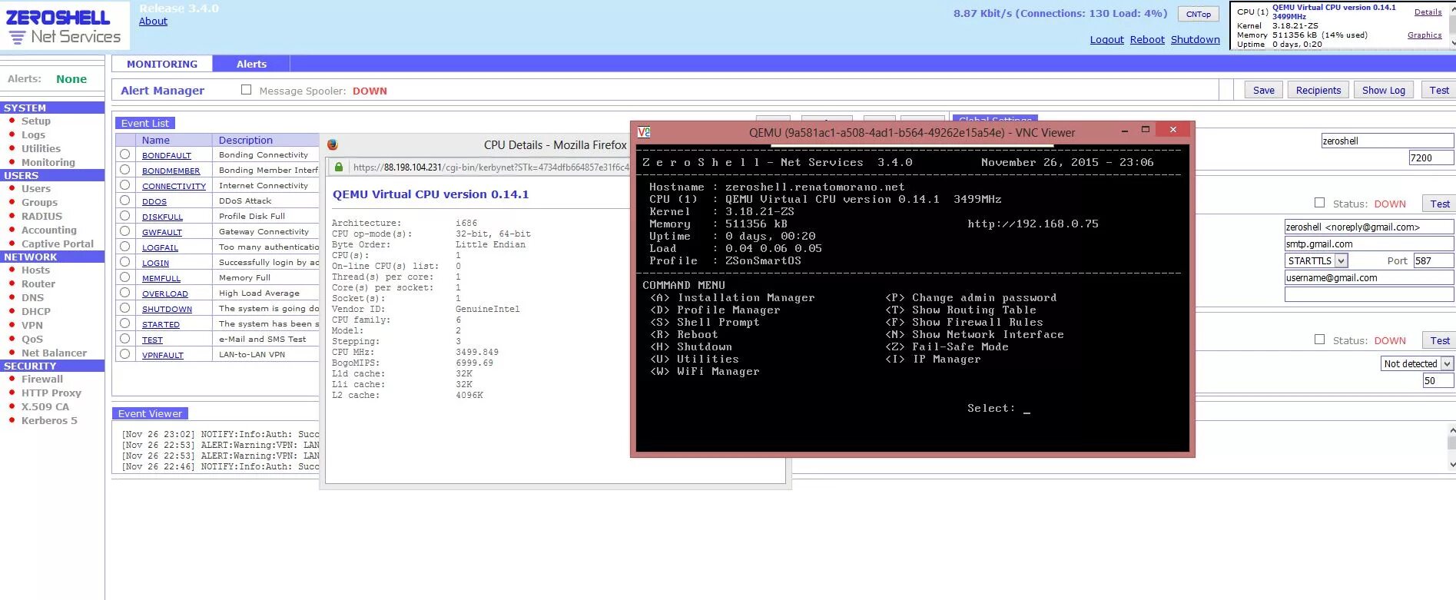
Task: Select the VPNFAULT radio button
Action: 124,354
